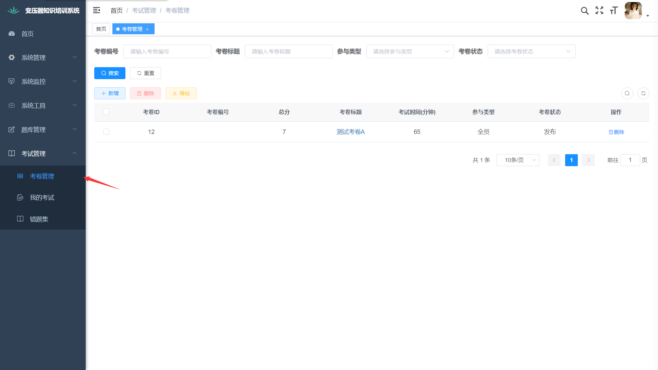Screen dimensions: 658x370
Task: Open the font size setting icon
Action: pos(614,11)
